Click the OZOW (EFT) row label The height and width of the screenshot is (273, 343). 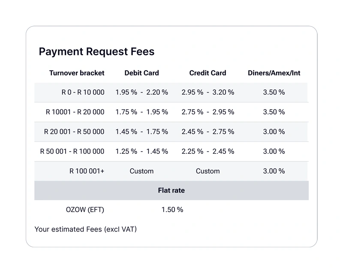(85, 210)
